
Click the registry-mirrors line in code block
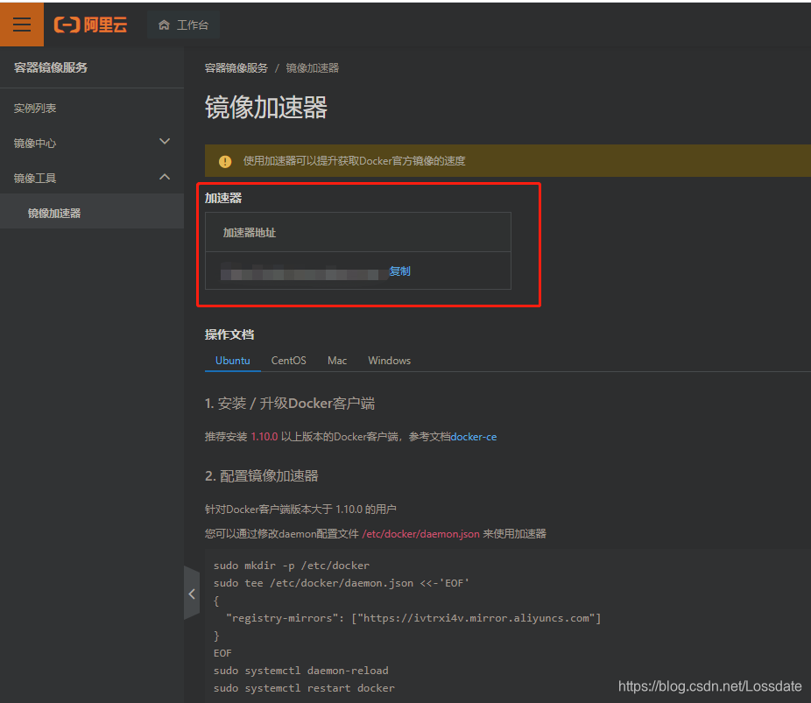coord(413,618)
